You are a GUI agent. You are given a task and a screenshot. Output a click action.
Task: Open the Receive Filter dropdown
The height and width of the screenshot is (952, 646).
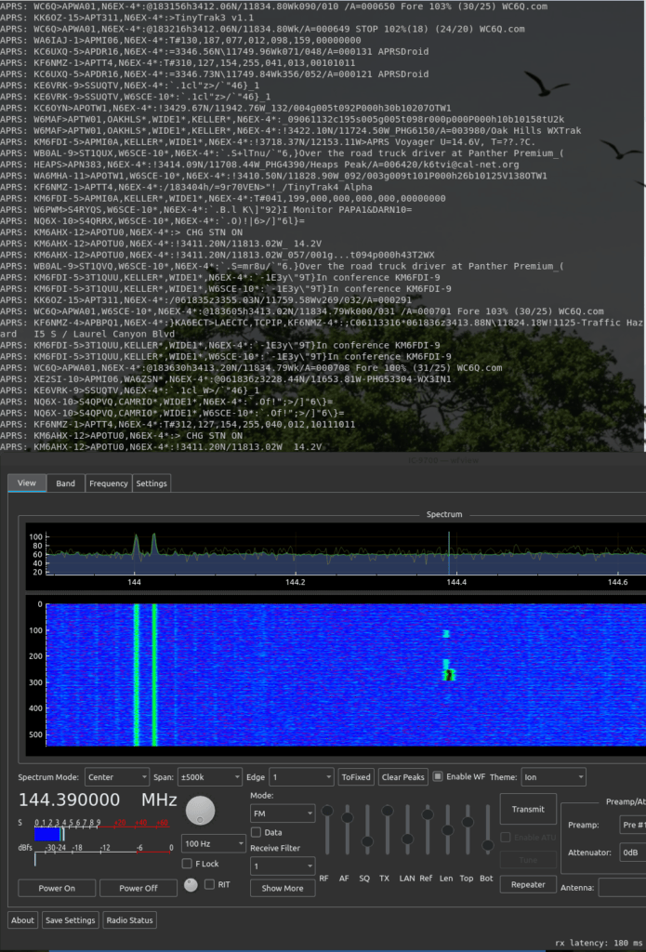click(283, 866)
